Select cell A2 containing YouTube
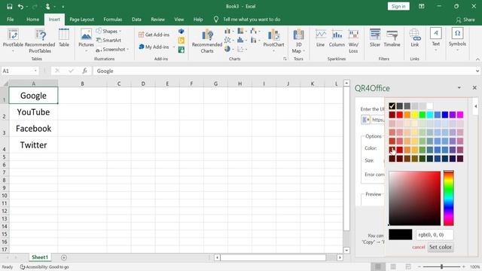 tap(33, 112)
